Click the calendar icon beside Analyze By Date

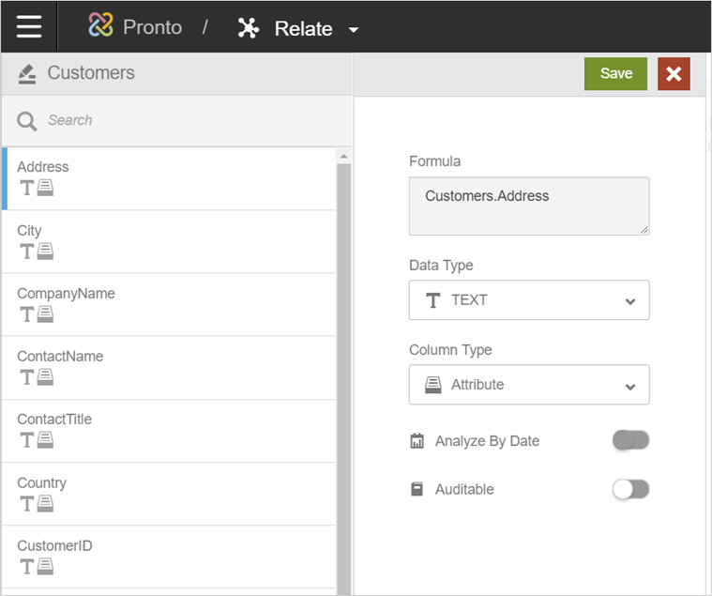pyautogui.click(x=417, y=441)
